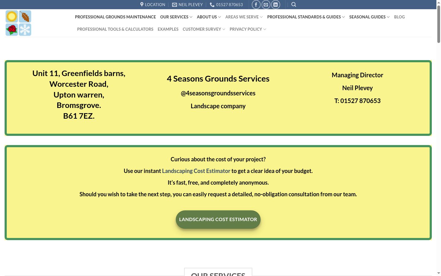Click the Bromsgrove address line
441x276 pixels.
79,105
